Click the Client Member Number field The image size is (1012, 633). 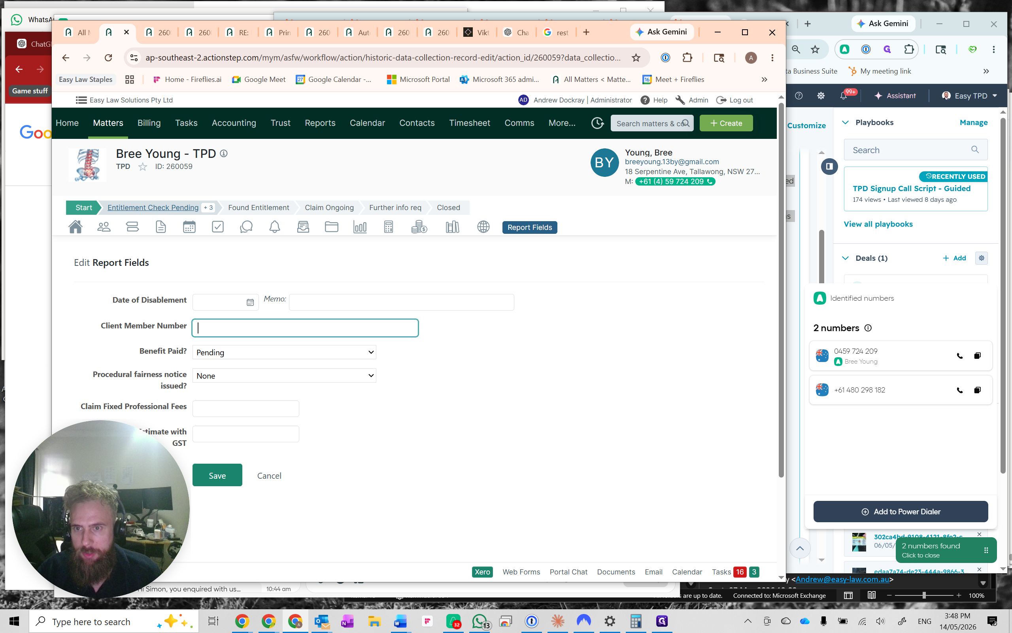305,328
